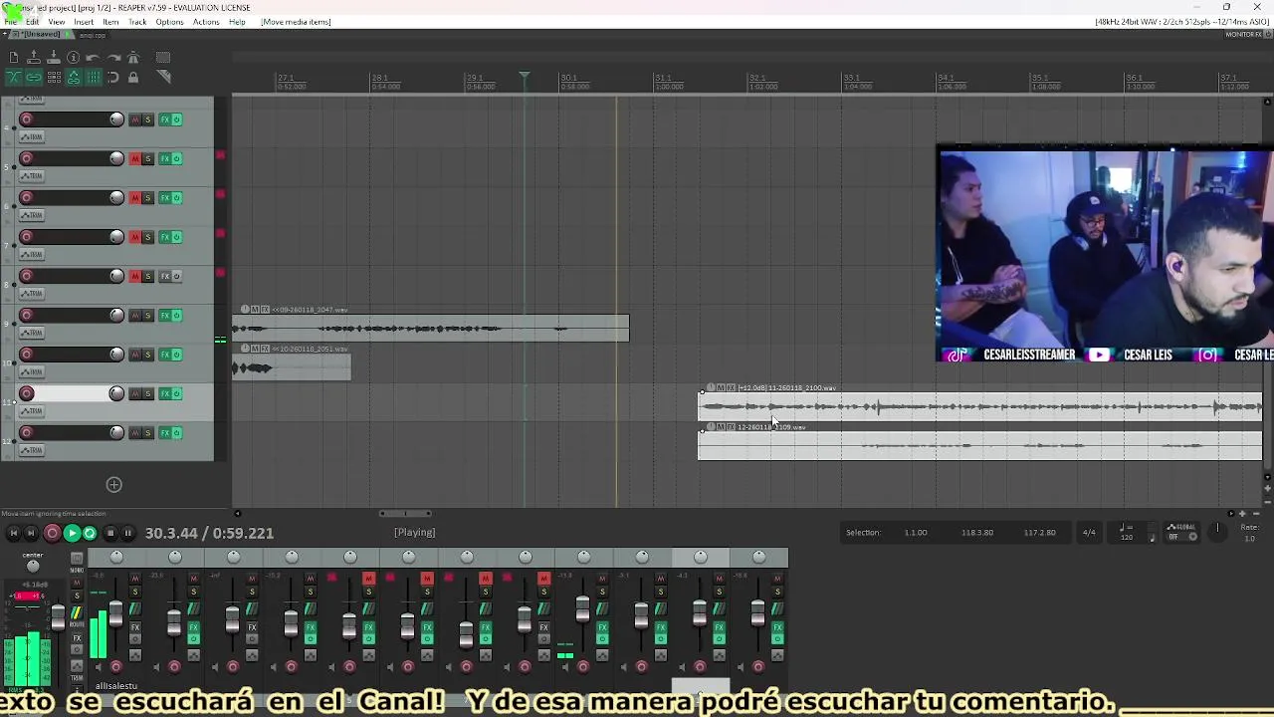The width and height of the screenshot is (1274, 717).
Task: Click the Selection start field 1.1.00
Action: point(916,533)
